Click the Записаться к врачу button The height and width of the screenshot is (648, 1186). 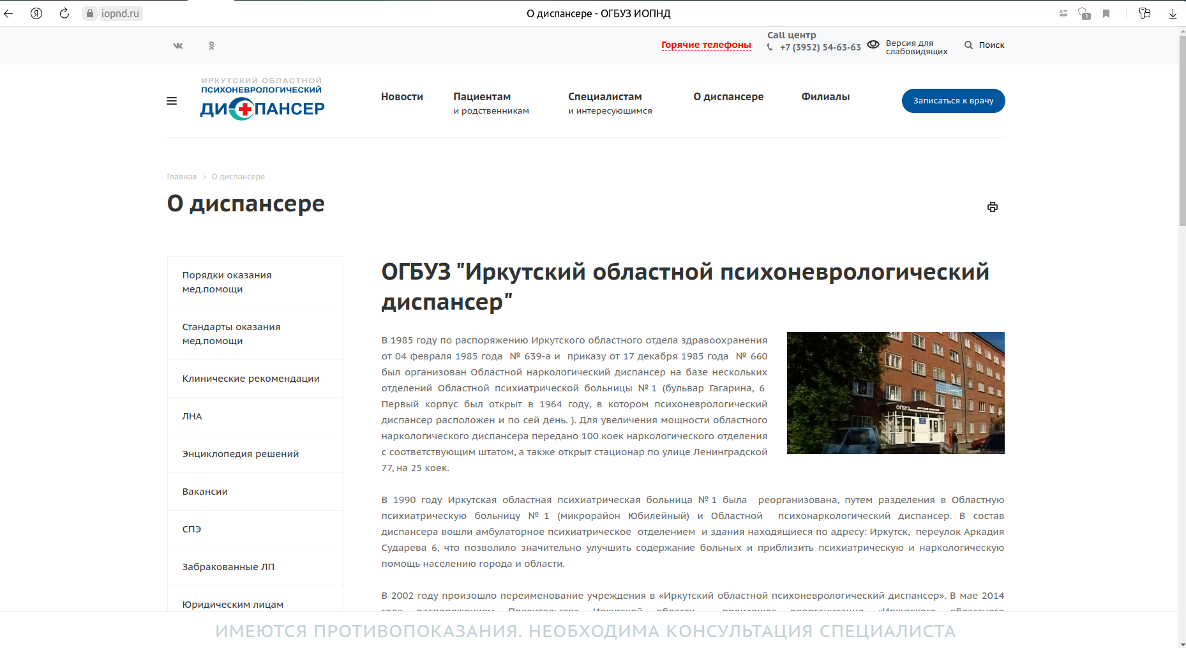(x=953, y=101)
